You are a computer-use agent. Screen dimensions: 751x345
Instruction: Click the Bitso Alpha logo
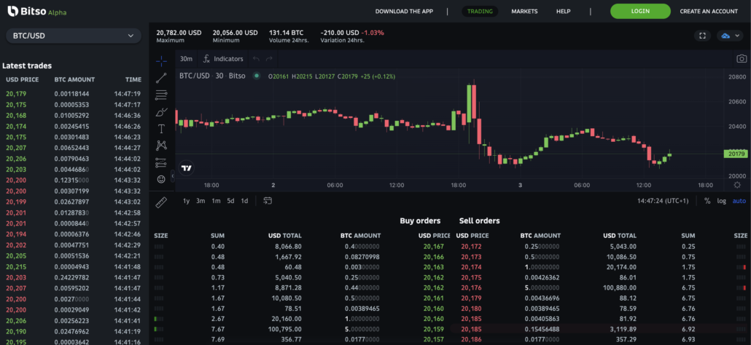37,11
